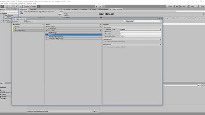
Task: Switch to the Project Settings tab
Action: pyautogui.click(x=116, y=9)
